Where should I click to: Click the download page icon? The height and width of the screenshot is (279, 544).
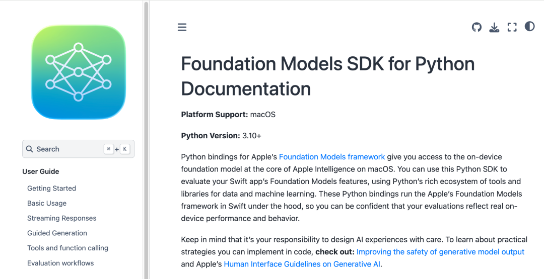[494, 27]
